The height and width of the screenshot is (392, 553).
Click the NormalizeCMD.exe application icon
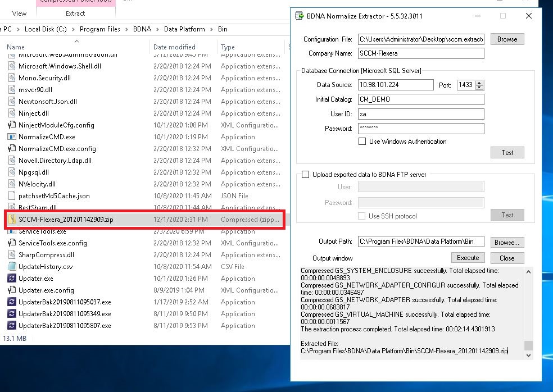12,137
